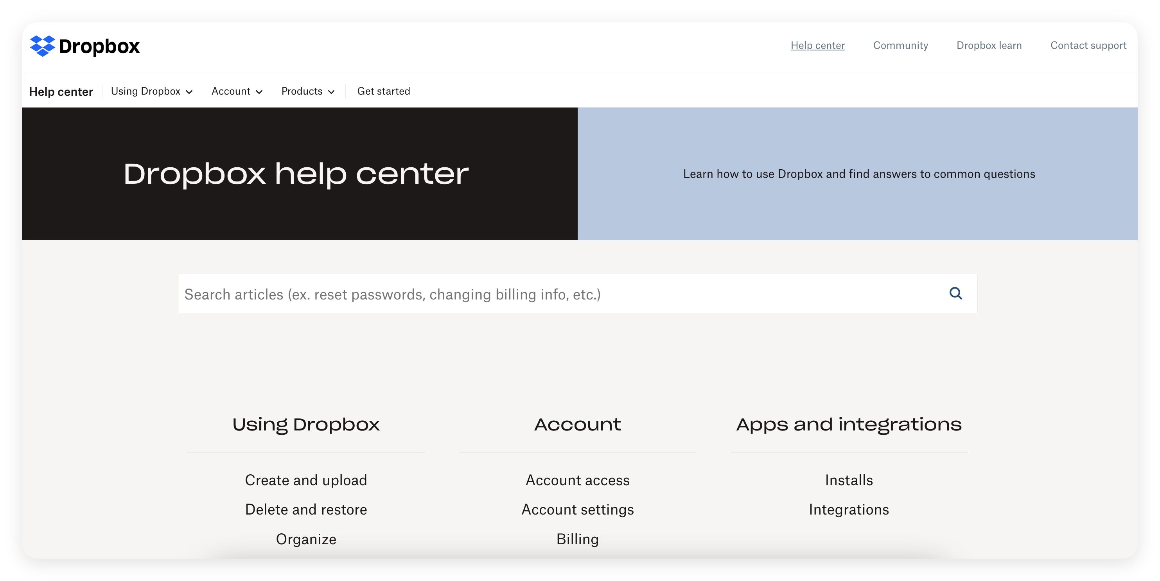Open the Create and upload topic
Viewport: 1160px width, 581px height.
[306, 480]
